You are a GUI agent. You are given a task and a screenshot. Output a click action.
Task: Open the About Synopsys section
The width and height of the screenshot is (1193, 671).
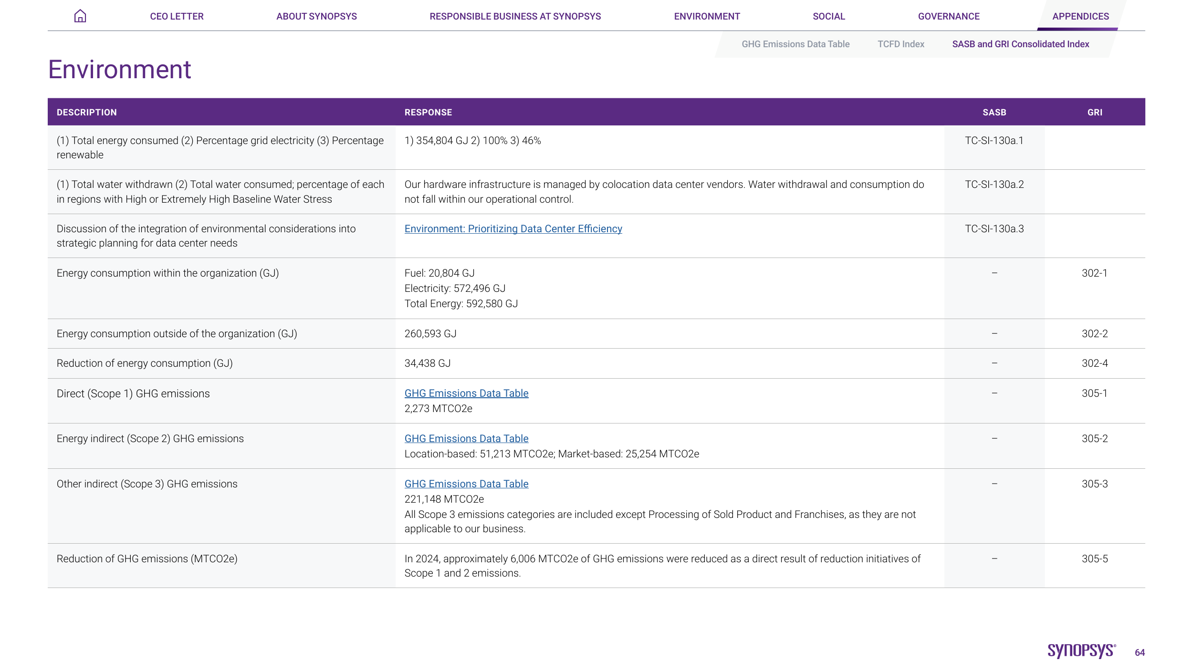(x=316, y=16)
